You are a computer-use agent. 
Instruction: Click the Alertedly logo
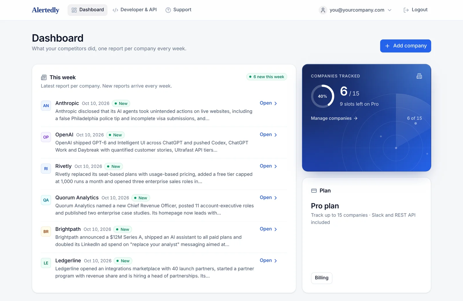pos(45,10)
